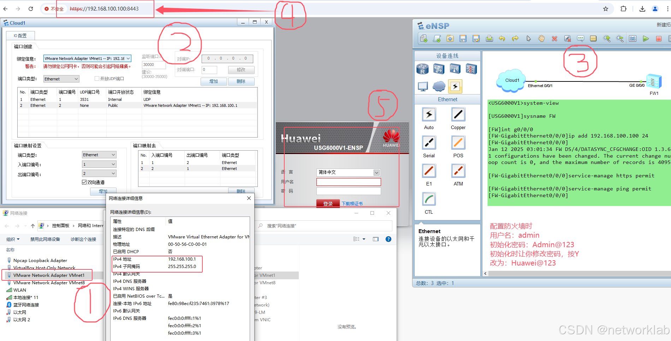Select VMware Network Adapter VMnet1 in list
671x341 pixels.
49,275
